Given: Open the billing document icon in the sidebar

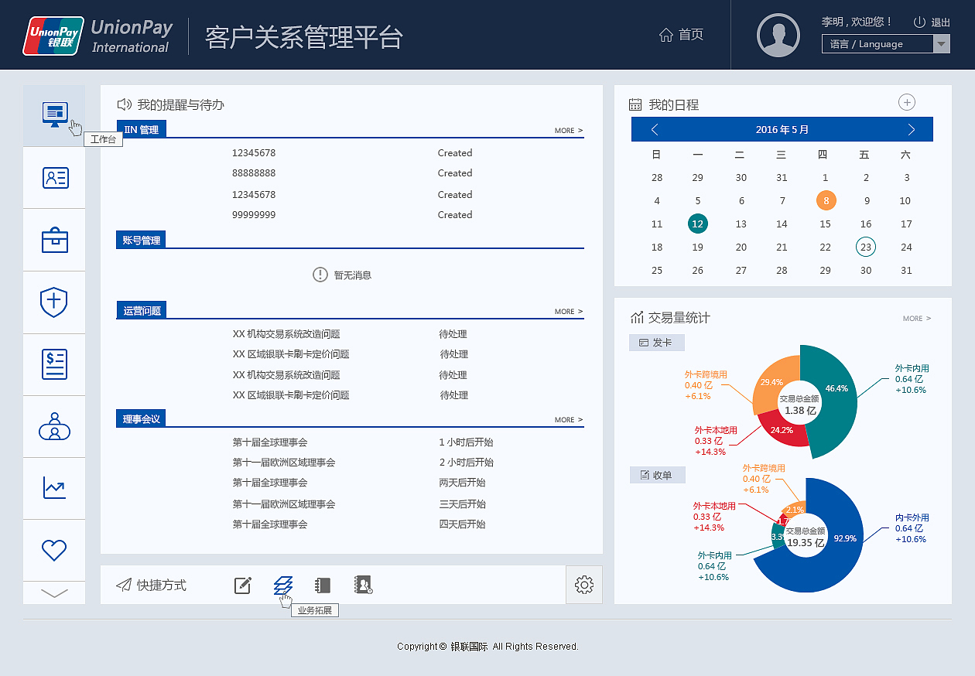Looking at the screenshot, I should pyautogui.click(x=54, y=364).
